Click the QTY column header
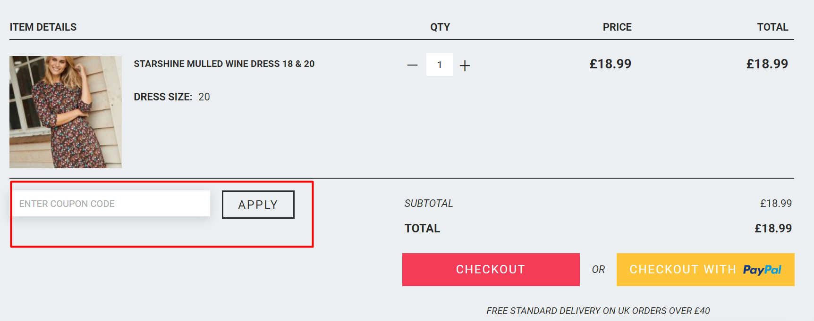This screenshot has width=814, height=321. click(439, 27)
